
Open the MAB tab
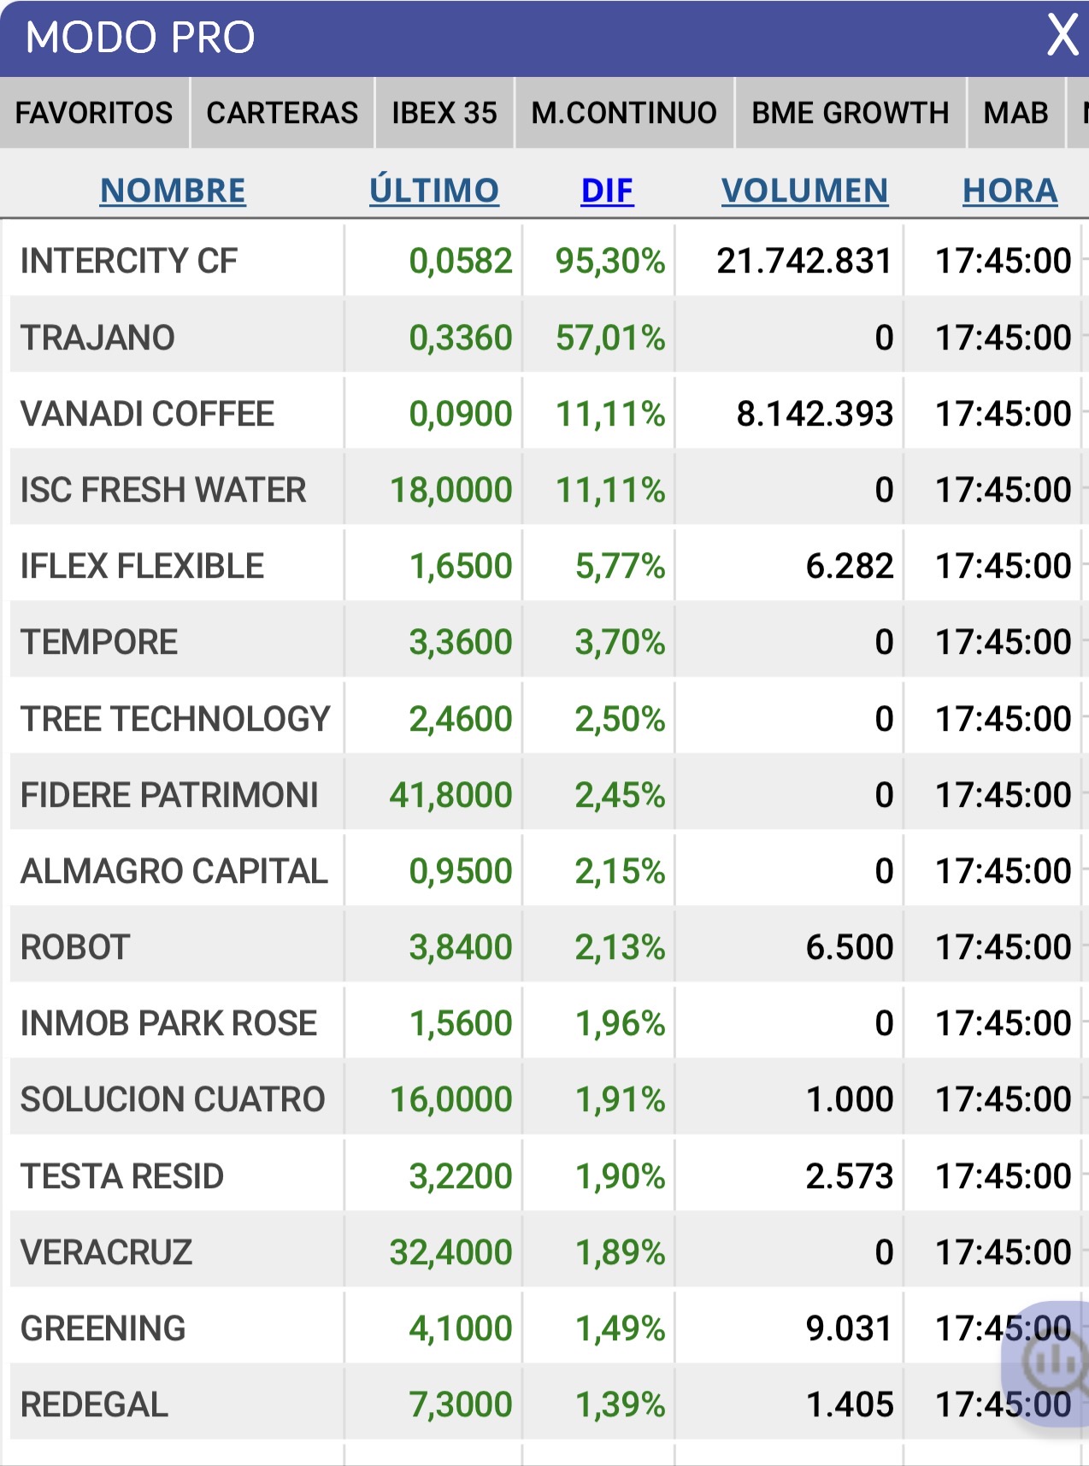pos(1016,113)
